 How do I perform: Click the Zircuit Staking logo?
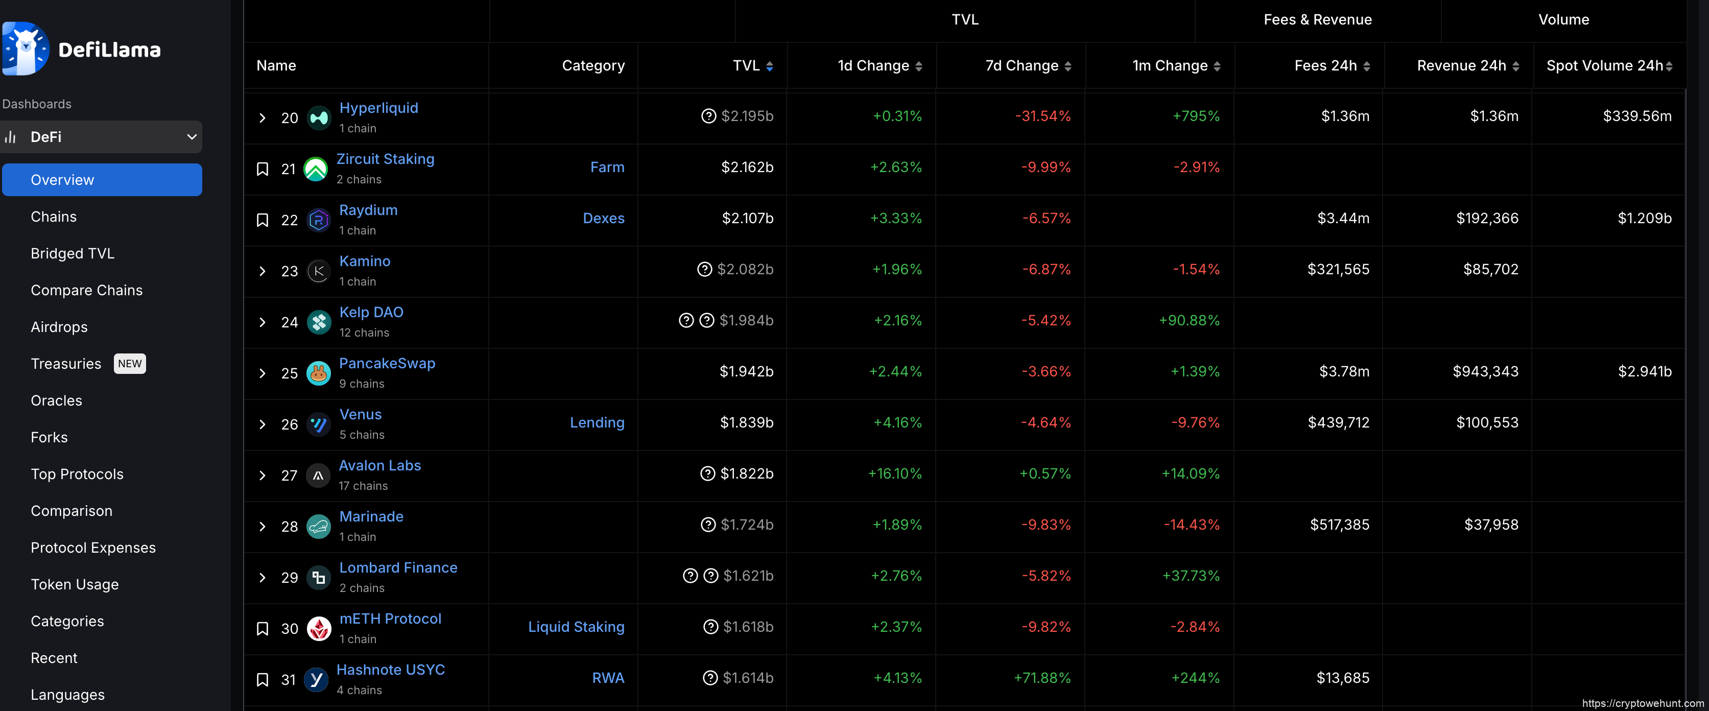point(316,169)
